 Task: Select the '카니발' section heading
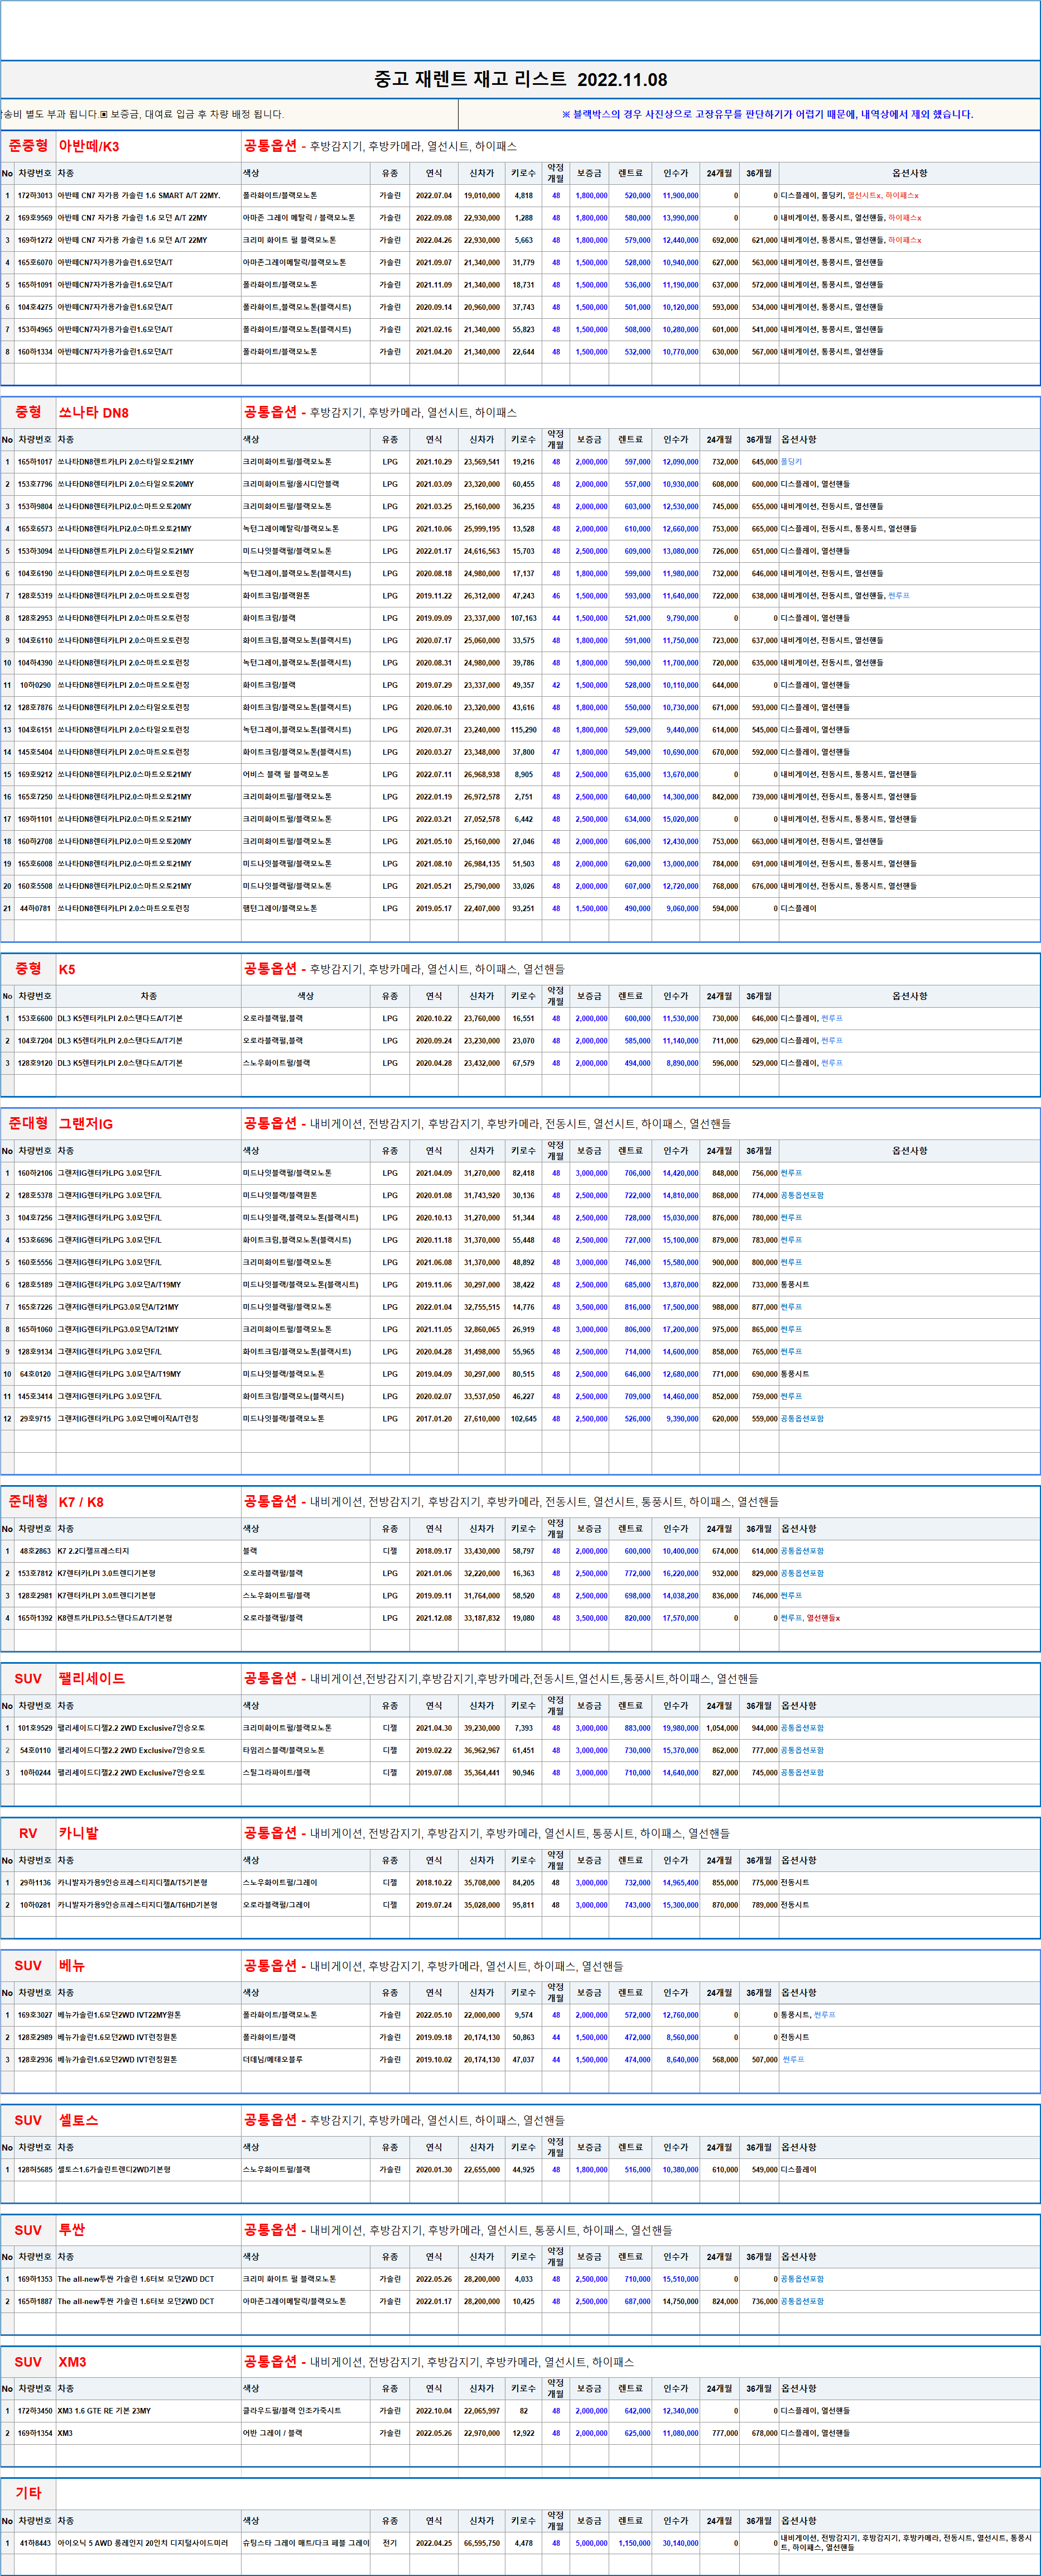click(78, 1833)
